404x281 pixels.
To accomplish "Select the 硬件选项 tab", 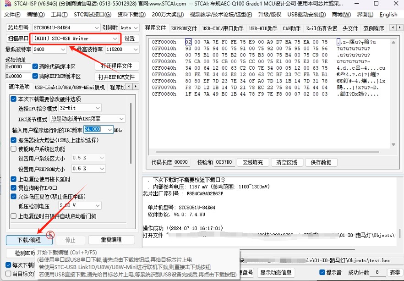I will point(19,87).
